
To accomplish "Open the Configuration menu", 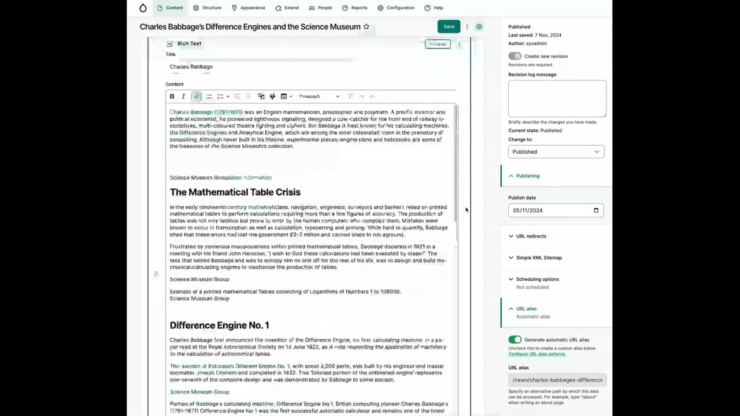I will click(x=396, y=8).
